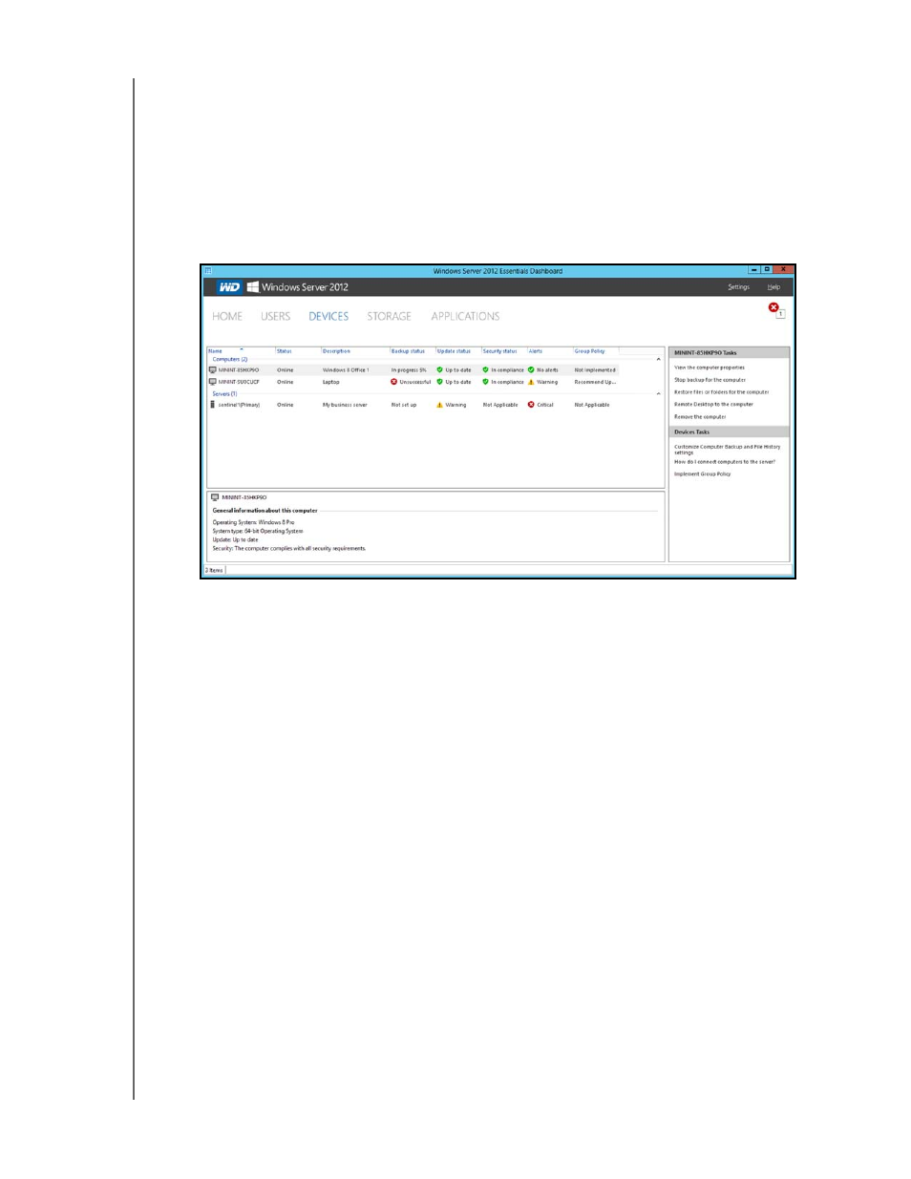This screenshot has width=911, height=1179.
Task: Click the In progress 5% backup status
Action: pyautogui.click(x=409, y=369)
